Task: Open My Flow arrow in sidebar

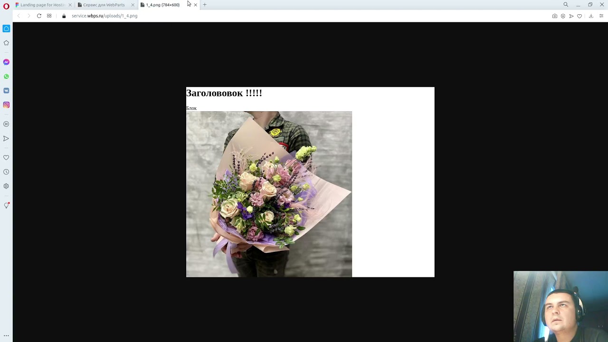Action: pos(6,139)
